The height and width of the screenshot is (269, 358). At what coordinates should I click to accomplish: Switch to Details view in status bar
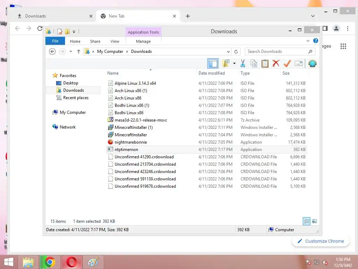[306, 221]
